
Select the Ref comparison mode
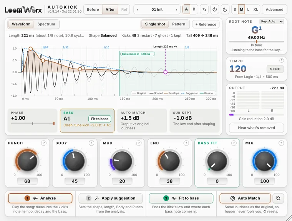click(124, 9)
